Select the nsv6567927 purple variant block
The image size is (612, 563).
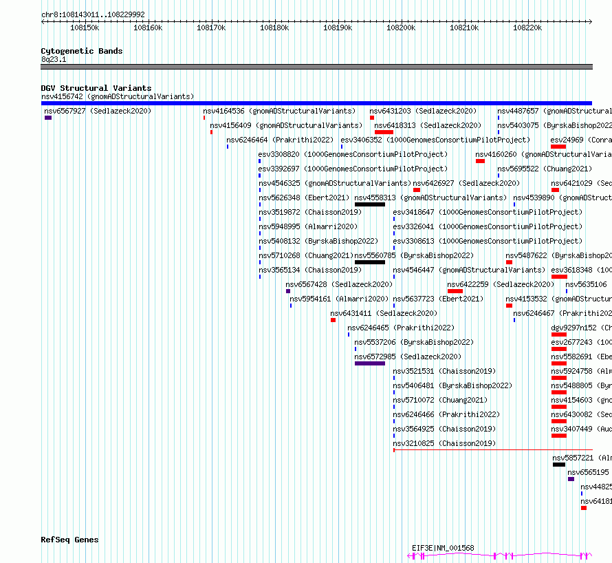pyautogui.click(x=48, y=118)
